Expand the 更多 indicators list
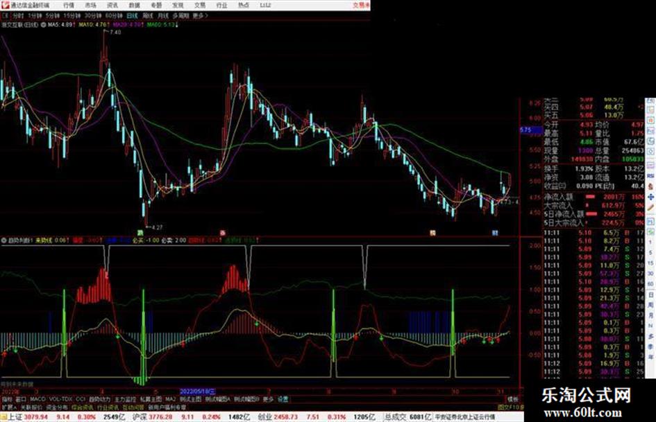This screenshot has height=422, width=656. 268,399
